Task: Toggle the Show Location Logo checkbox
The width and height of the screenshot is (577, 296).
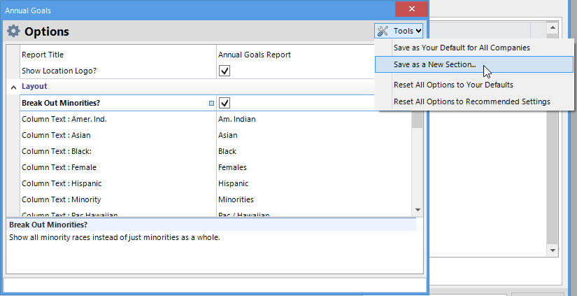Action: click(x=225, y=71)
